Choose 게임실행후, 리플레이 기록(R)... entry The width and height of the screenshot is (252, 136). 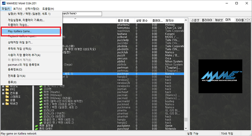[x=31, y=20]
